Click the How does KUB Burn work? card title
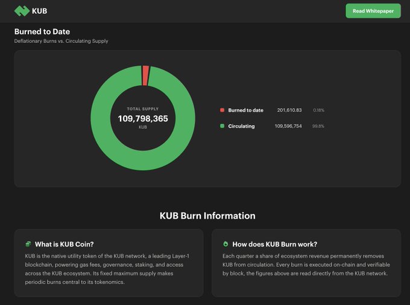The width and height of the screenshot is (410, 305). [274, 244]
